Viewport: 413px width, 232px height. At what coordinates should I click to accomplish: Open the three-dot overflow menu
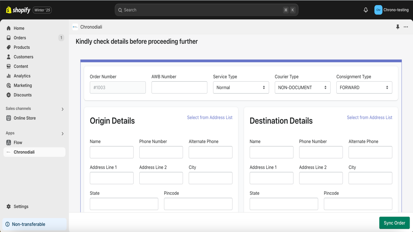(x=406, y=27)
